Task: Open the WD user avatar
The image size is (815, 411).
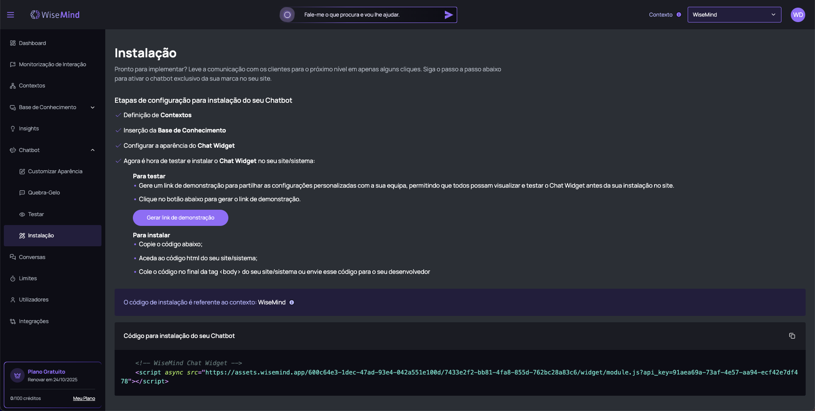Action: (x=798, y=15)
